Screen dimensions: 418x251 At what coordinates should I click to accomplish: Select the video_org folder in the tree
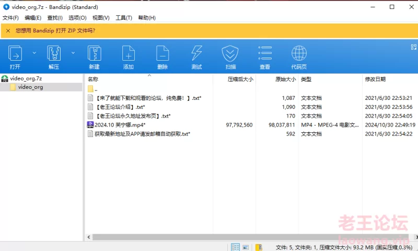point(30,87)
